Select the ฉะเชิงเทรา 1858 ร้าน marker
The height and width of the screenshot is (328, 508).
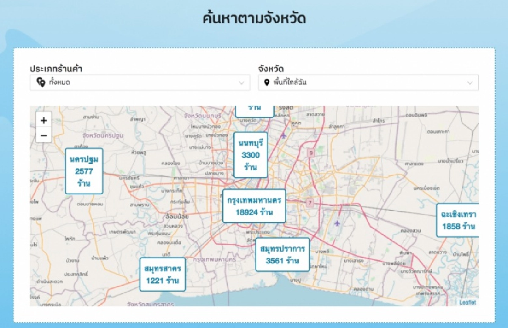point(458,221)
